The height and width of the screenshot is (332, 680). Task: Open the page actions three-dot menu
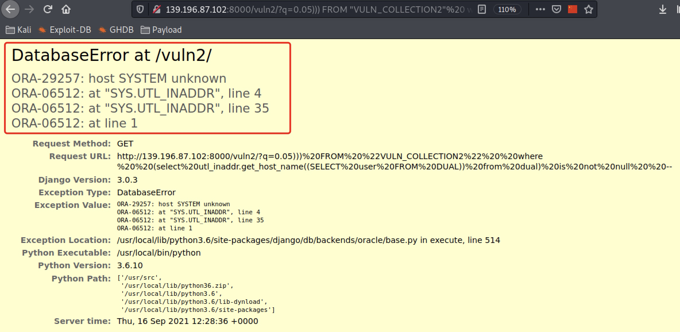pos(540,9)
